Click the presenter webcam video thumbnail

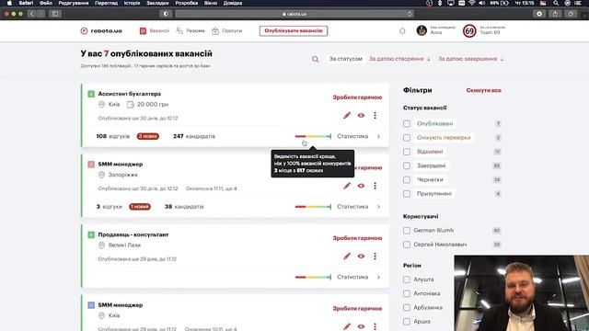(x=522, y=293)
